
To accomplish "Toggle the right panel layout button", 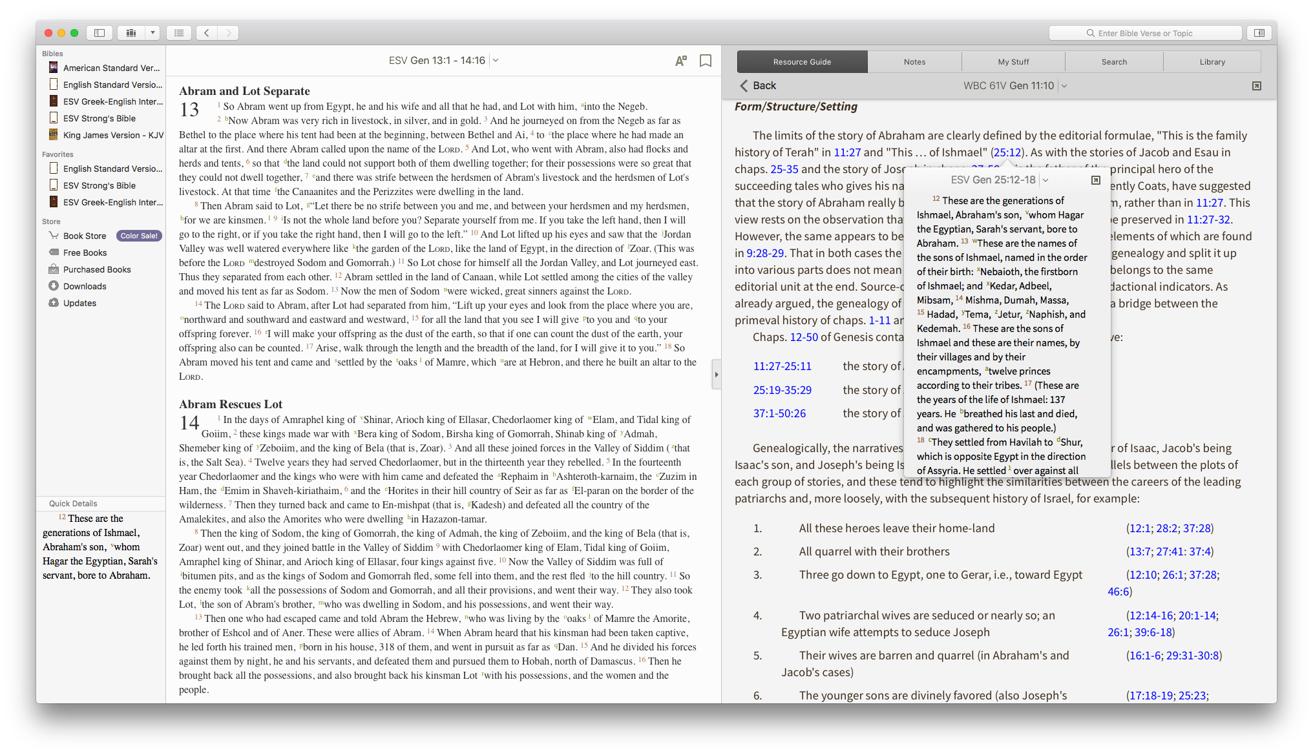I will click(x=1259, y=33).
